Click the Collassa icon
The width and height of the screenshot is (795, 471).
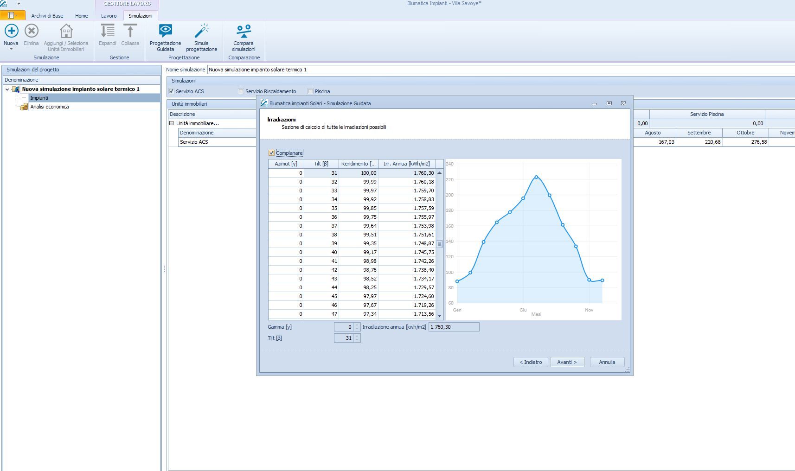(x=130, y=32)
